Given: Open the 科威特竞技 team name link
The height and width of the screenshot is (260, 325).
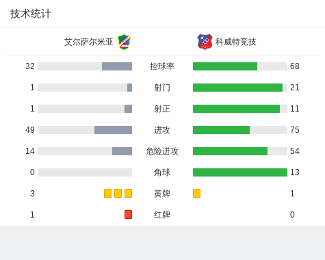Looking at the screenshot, I should pos(236,42).
